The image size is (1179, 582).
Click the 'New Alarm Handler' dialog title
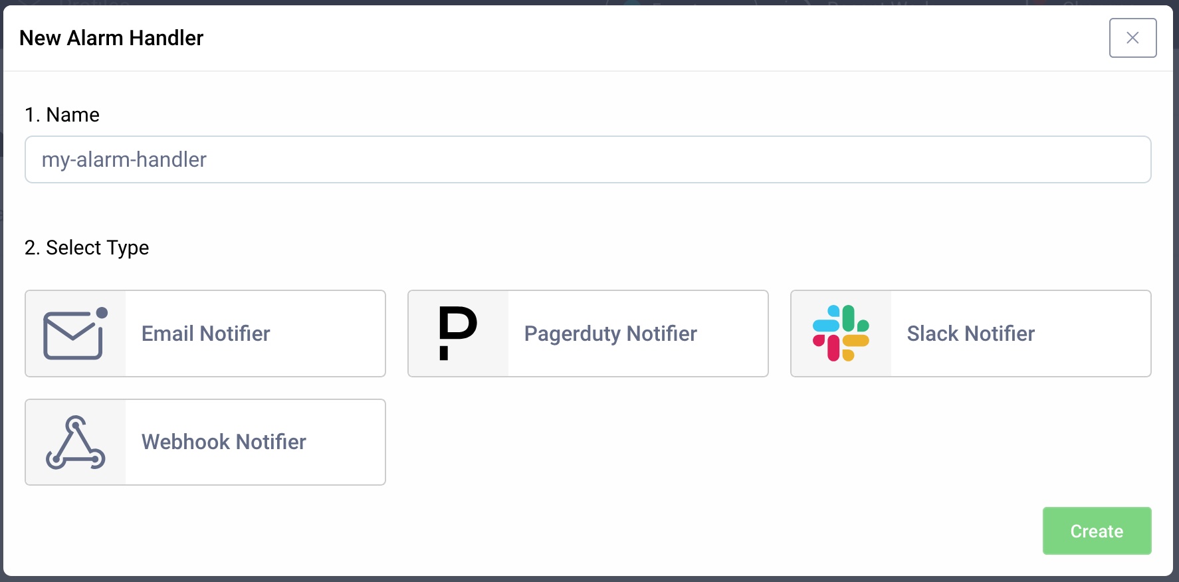point(111,38)
